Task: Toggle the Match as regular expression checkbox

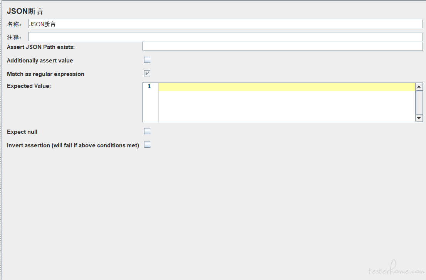Action: pos(147,73)
